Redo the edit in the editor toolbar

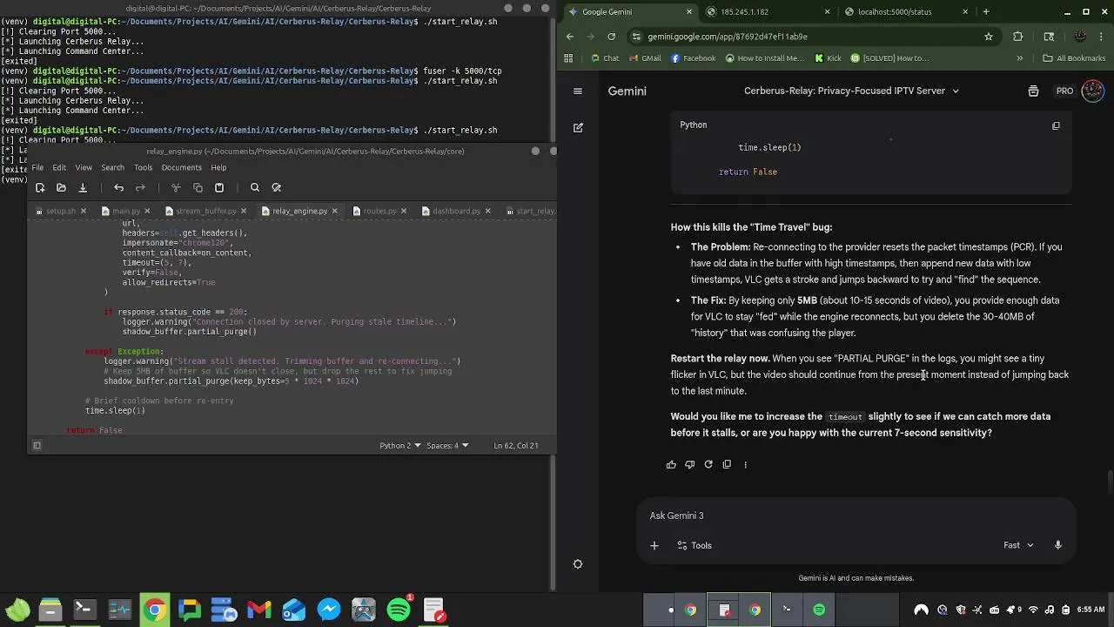coord(140,187)
